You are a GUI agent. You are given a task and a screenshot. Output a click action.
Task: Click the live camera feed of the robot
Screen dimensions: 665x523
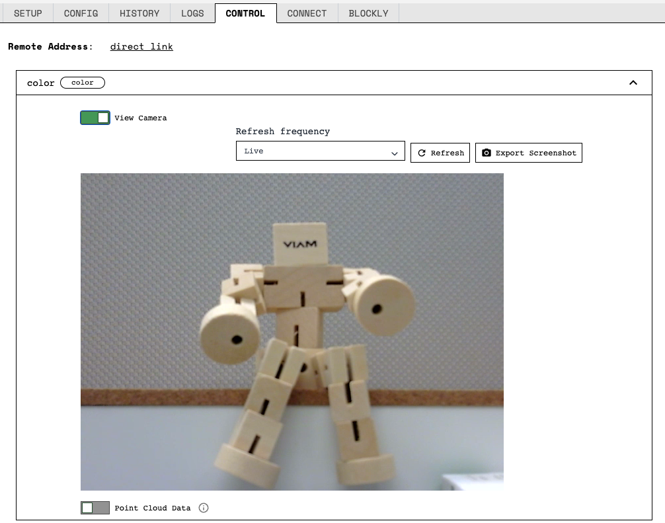point(292,331)
